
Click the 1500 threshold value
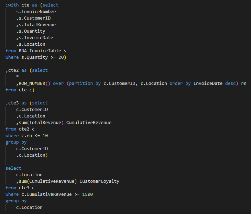pos(88,194)
